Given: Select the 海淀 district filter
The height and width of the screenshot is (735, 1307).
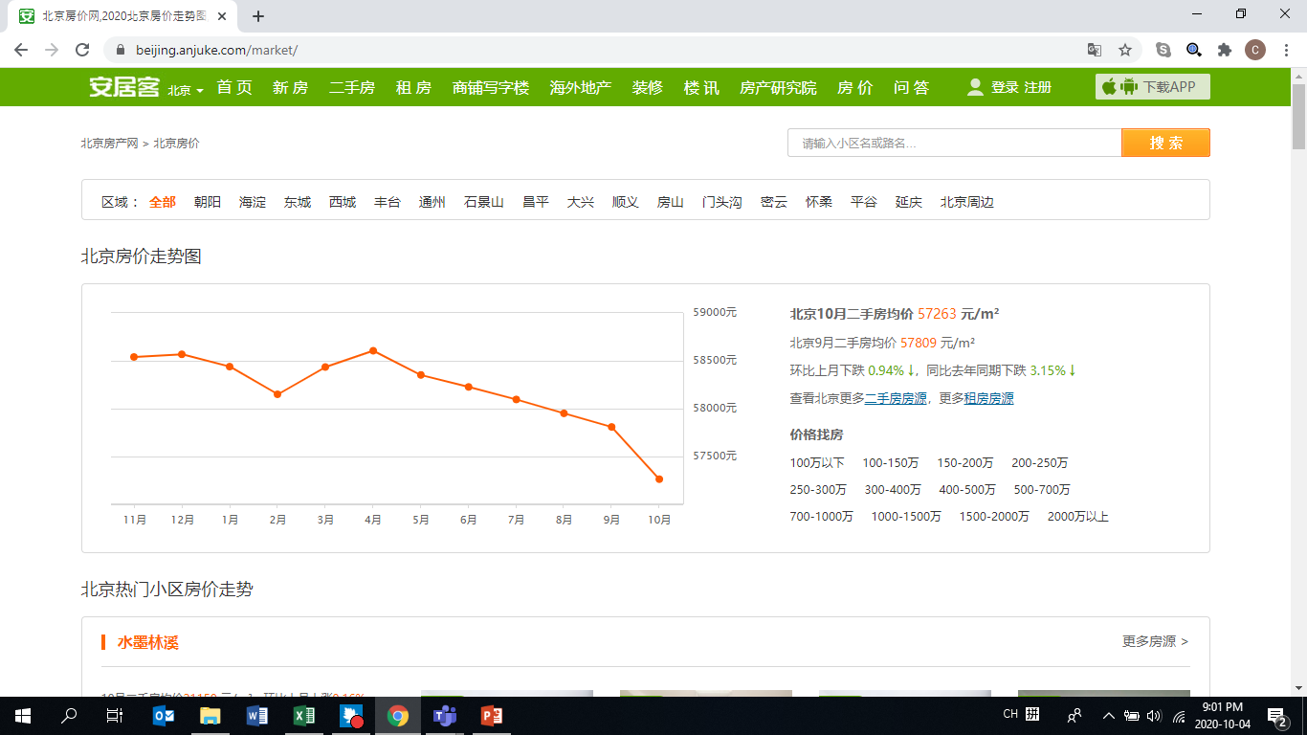Looking at the screenshot, I should click(x=253, y=202).
